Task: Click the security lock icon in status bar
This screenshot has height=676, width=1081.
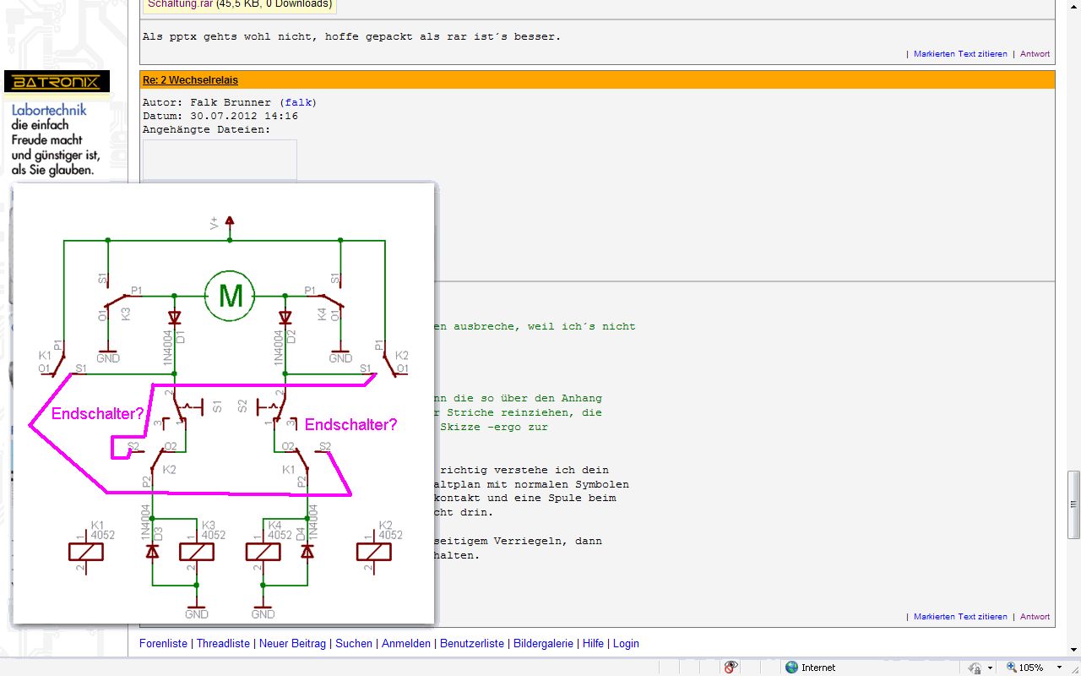Action: (x=975, y=667)
